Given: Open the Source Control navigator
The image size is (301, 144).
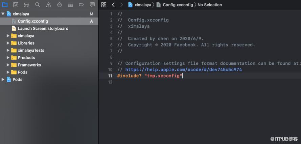Looking at the screenshot, I should pos(16,5).
